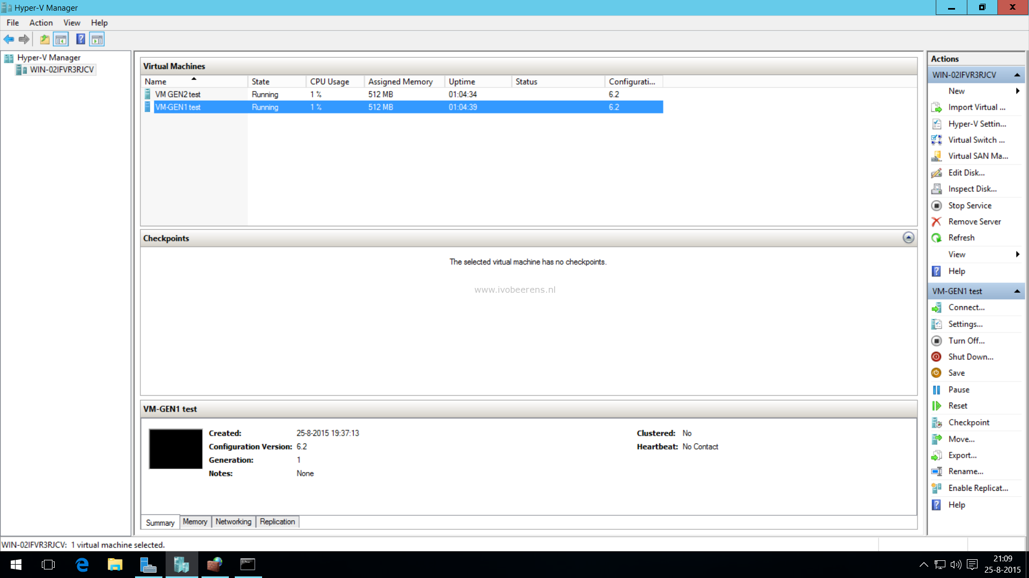Sort by the Status column header
Image resolution: width=1029 pixels, height=578 pixels.
tap(558, 81)
